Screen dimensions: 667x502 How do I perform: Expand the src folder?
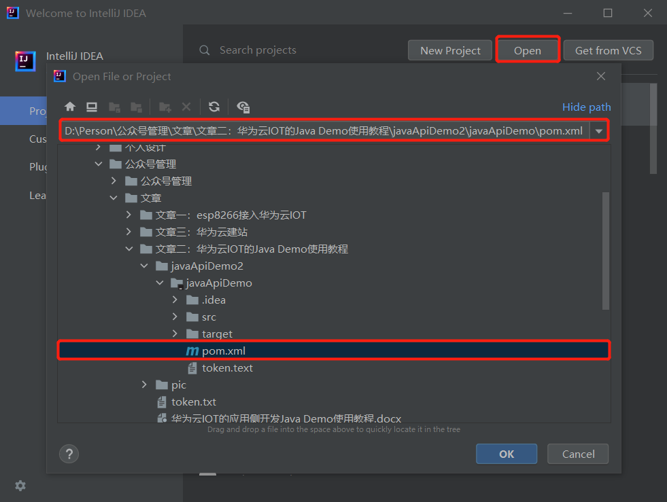[x=175, y=317]
